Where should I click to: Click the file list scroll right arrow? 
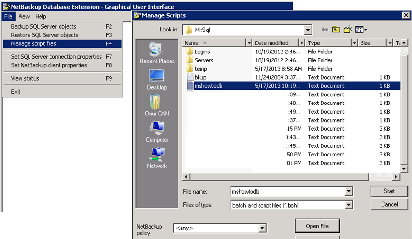click(x=396, y=177)
